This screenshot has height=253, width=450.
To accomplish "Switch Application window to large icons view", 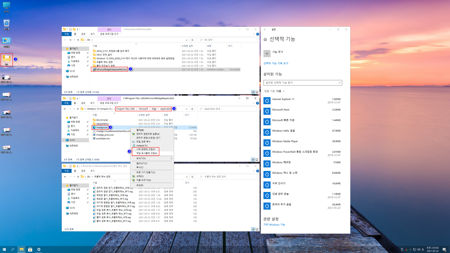I will 257,160.
